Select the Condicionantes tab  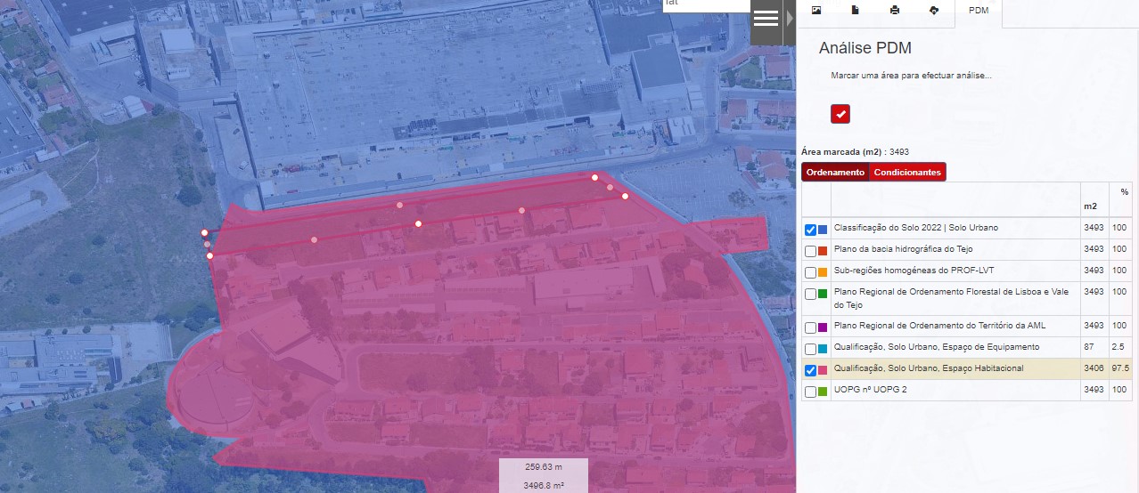pyautogui.click(x=907, y=173)
